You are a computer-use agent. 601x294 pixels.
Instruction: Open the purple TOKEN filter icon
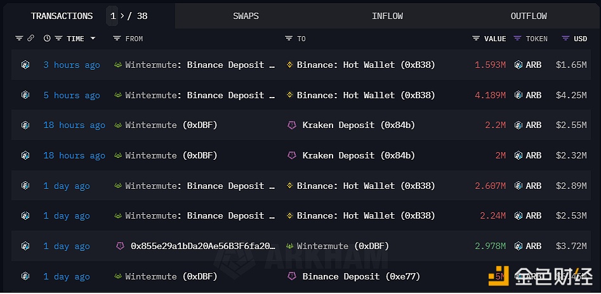point(517,38)
